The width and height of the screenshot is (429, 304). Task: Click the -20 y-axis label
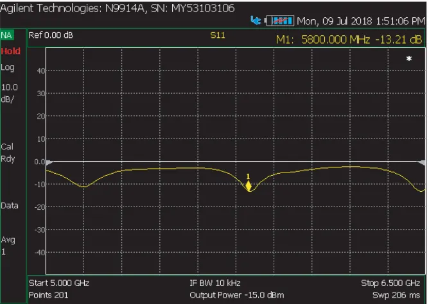(x=40, y=207)
